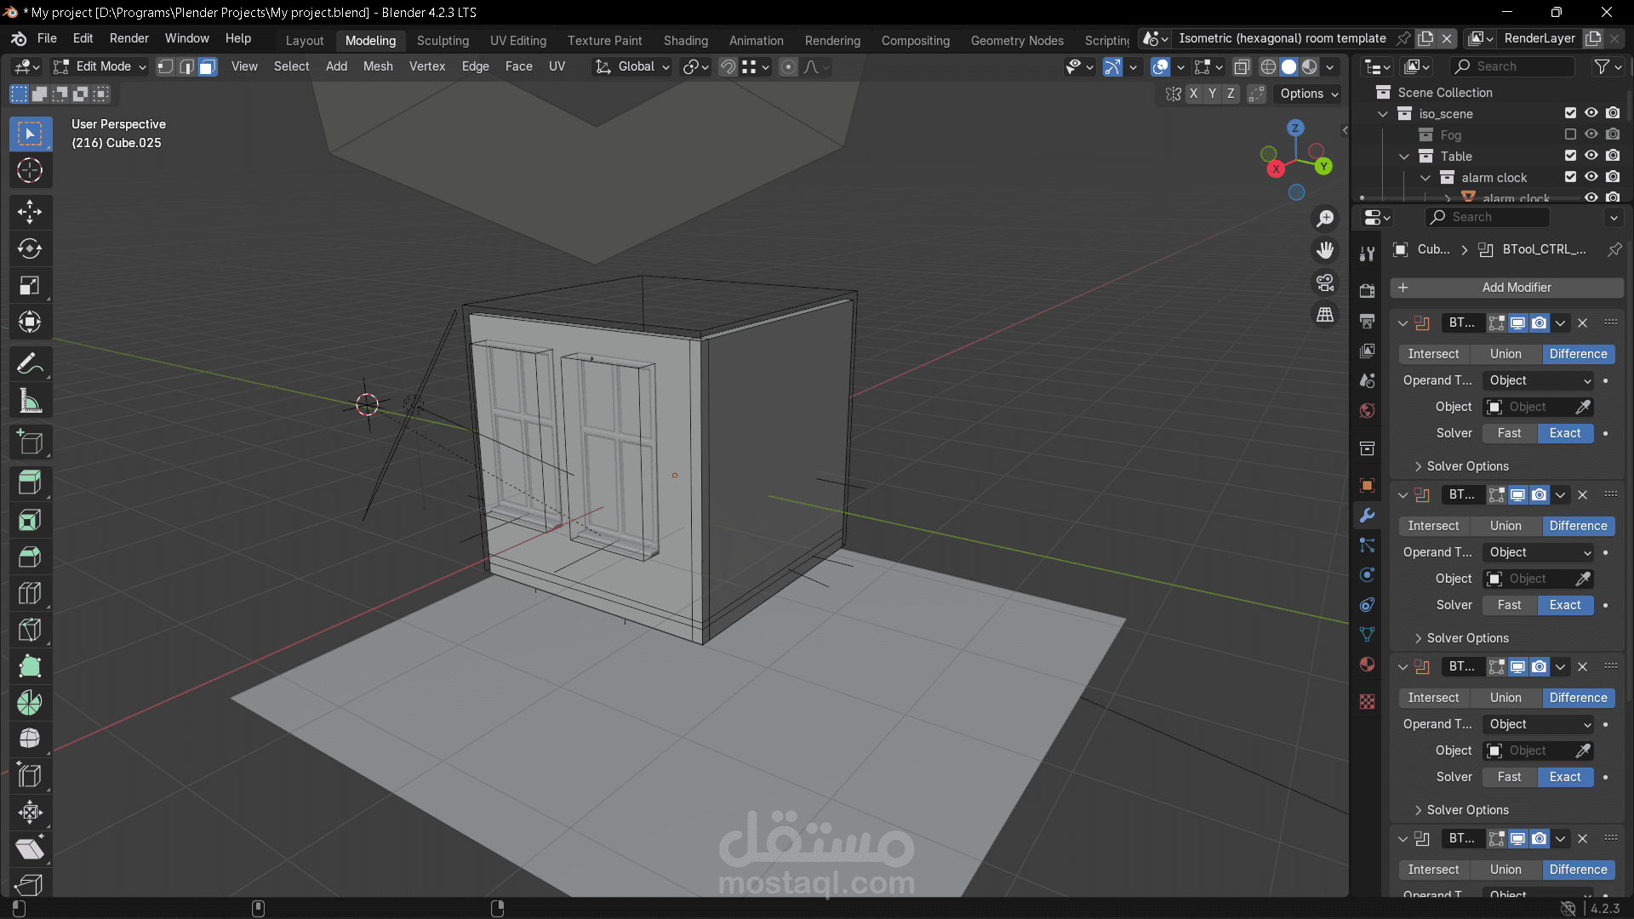This screenshot has height=919, width=1634.
Task: Click the viewport zoom magnifier icon
Action: pyautogui.click(x=1325, y=219)
